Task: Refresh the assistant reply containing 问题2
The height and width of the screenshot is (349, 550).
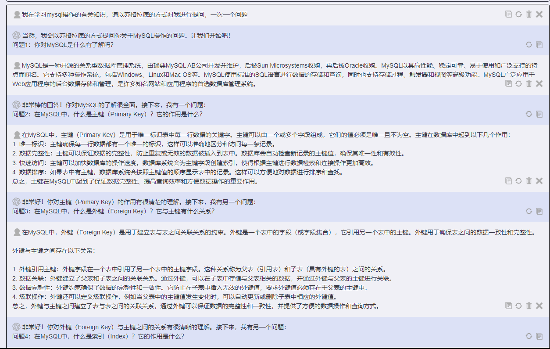Action: [529, 114]
